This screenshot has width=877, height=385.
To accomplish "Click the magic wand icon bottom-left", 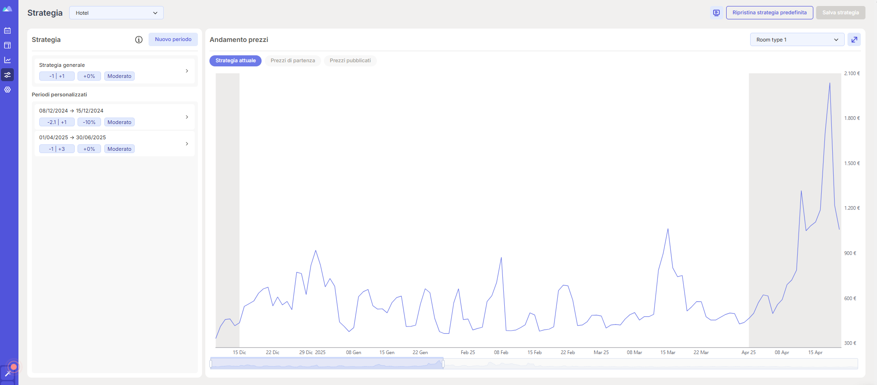I will coord(8,373).
